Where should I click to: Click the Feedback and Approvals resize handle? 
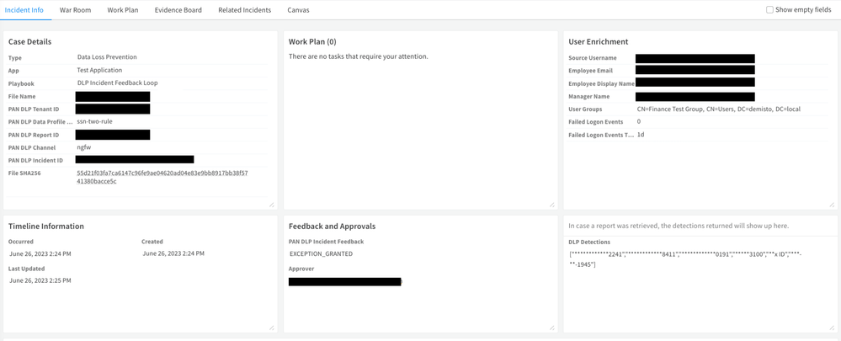tap(552, 328)
